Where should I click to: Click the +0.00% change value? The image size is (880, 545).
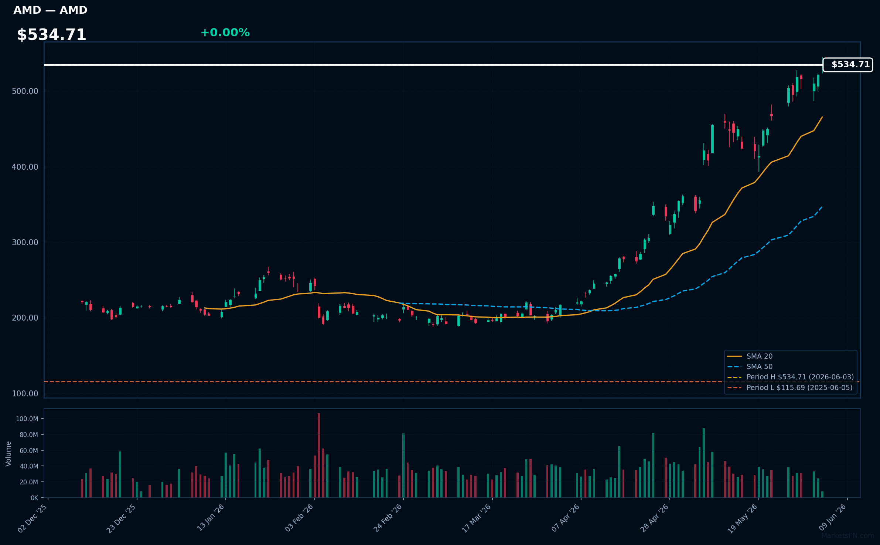[x=225, y=33]
